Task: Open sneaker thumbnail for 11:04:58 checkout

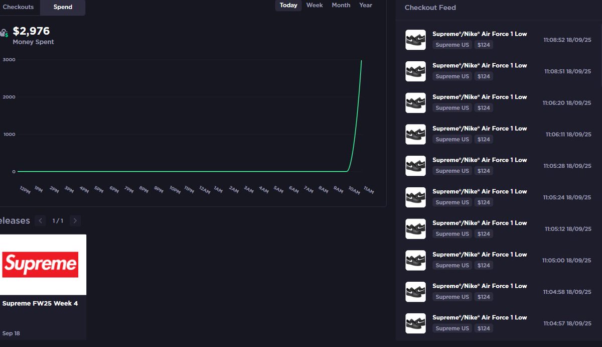Action: coord(415,292)
